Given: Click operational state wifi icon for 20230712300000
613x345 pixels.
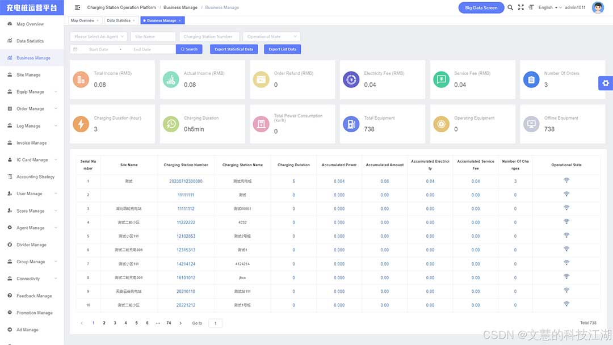Looking at the screenshot, I should point(566,180).
